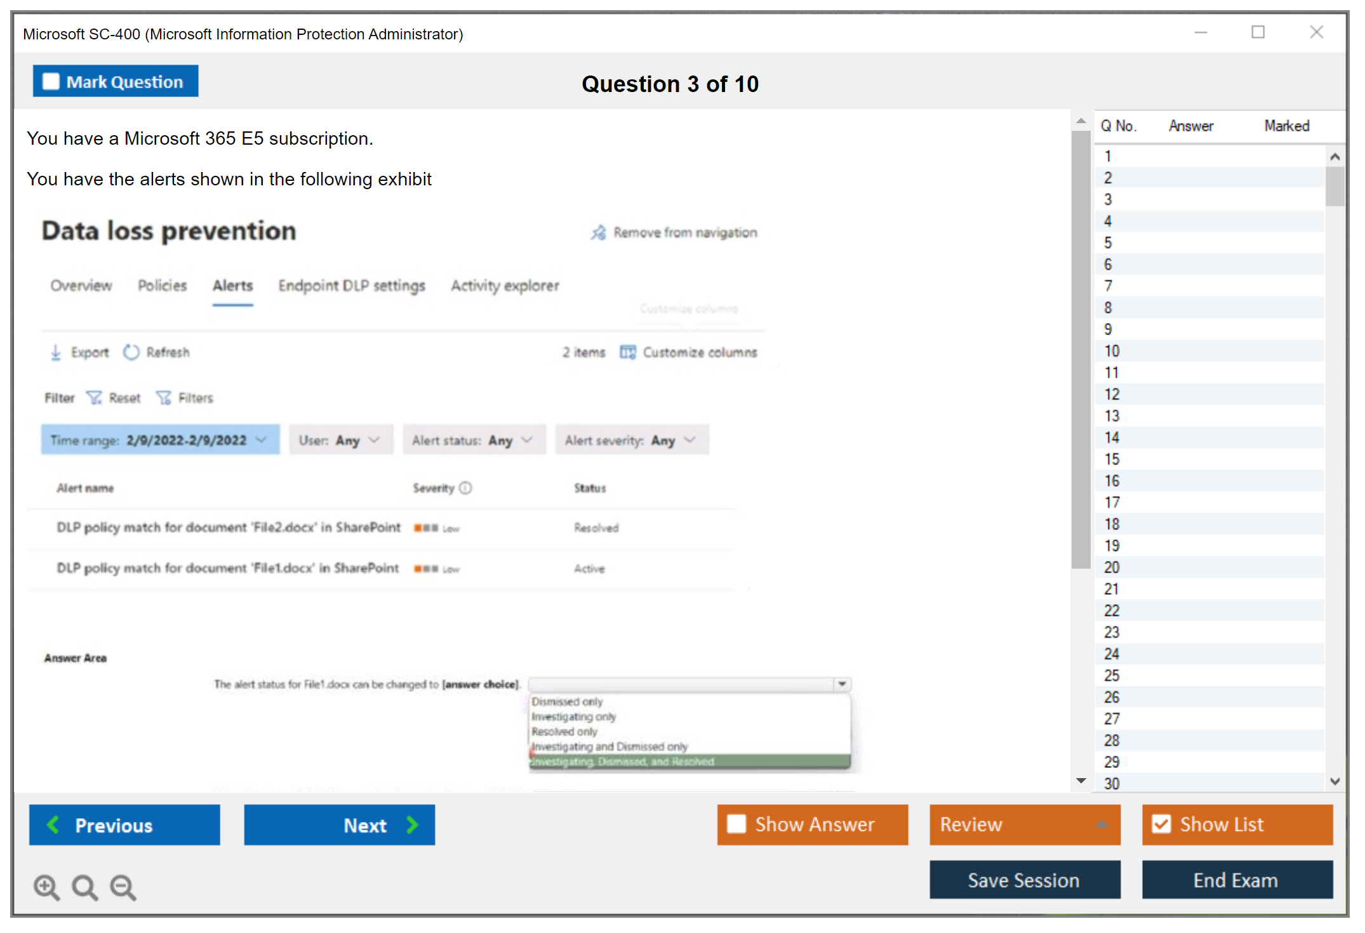Expand the Review button menu
This screenshot has height=933, width=1365.
pos(1102,824)
